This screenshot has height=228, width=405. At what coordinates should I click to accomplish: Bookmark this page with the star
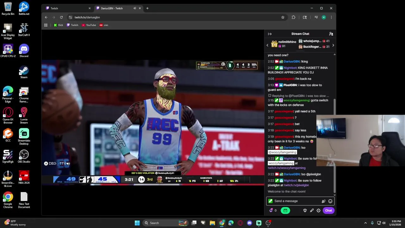click(283, 17)
